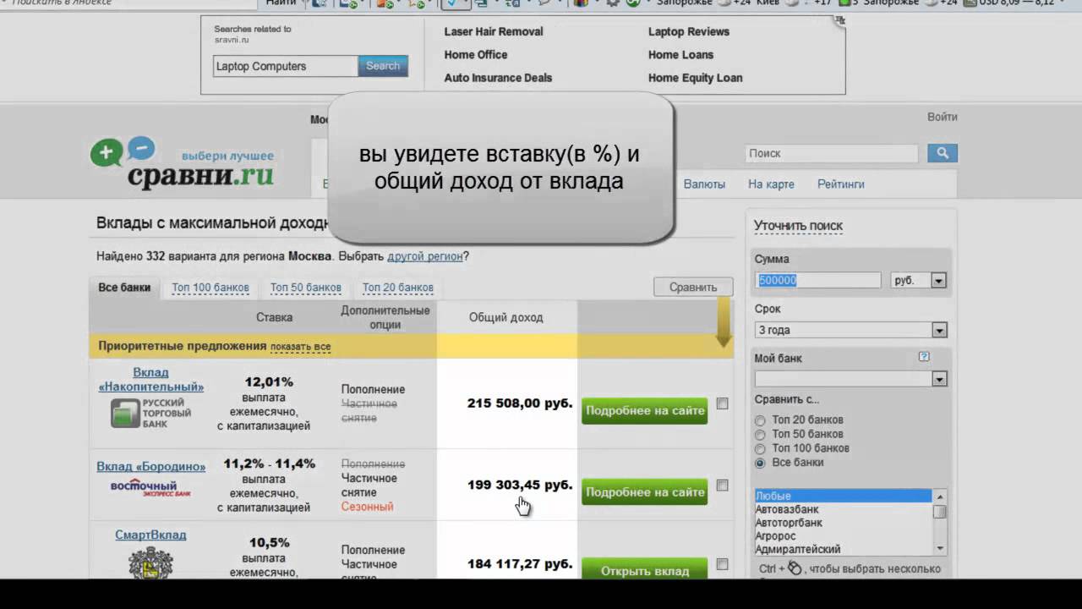Select the Все банки radio button
This screenshot has width=1082, height=609.
tap(760, 464)
